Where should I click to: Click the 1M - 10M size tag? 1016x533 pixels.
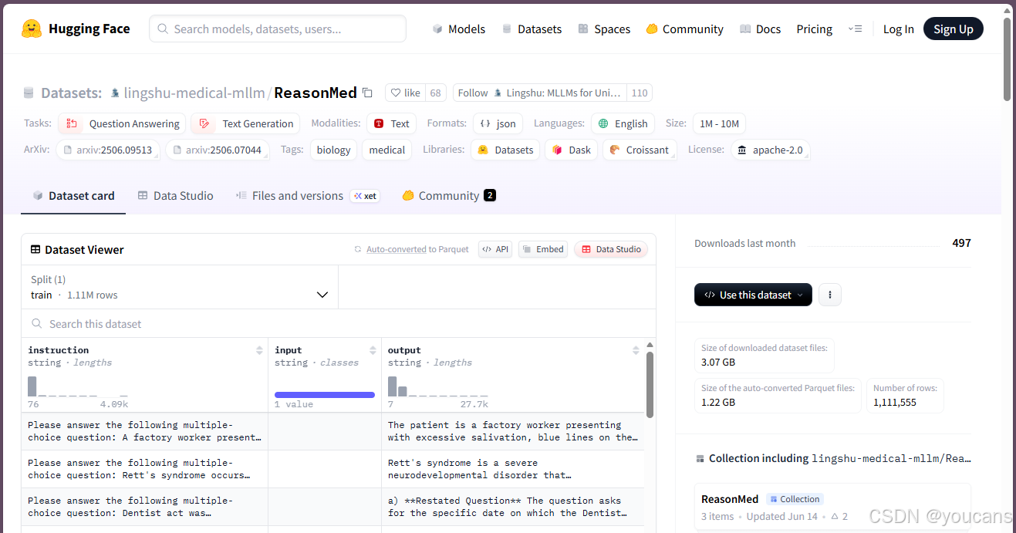click(719, 123)
